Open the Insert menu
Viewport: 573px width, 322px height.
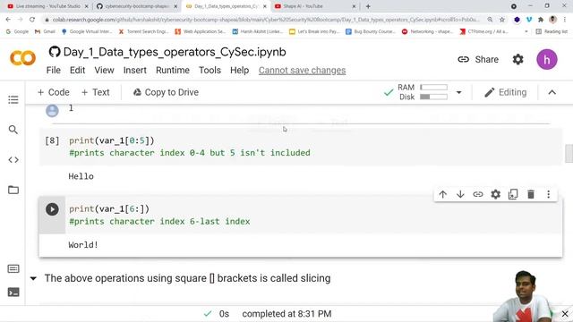(x=135, y=70)
